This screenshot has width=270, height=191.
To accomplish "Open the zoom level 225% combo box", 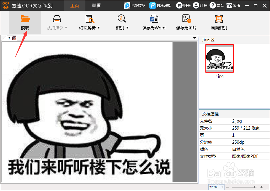I will (x=216, y=187).
